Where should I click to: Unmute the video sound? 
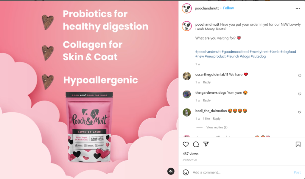[x=171, y=171]
